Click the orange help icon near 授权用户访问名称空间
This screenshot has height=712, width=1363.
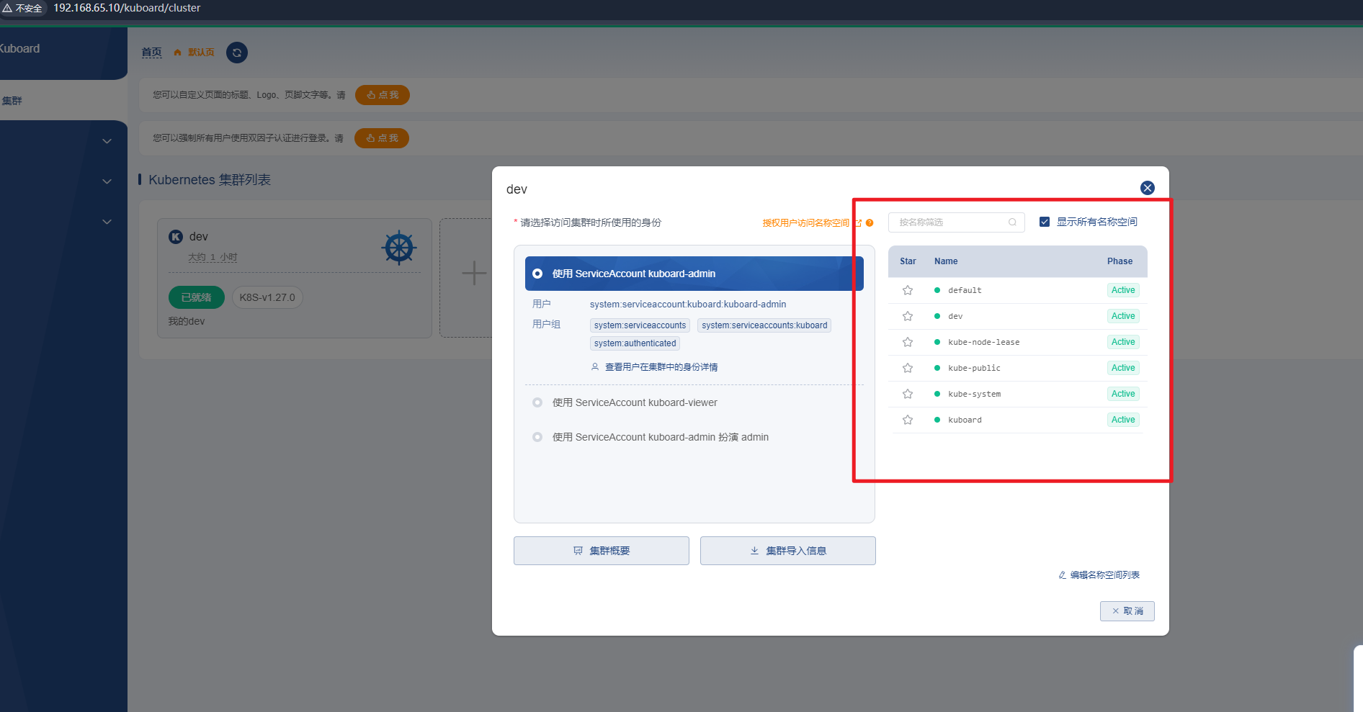click(870, 222)
